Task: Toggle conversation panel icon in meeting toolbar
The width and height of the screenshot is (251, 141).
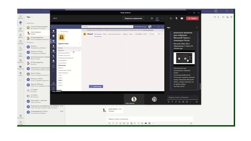Action: [157, 18]
